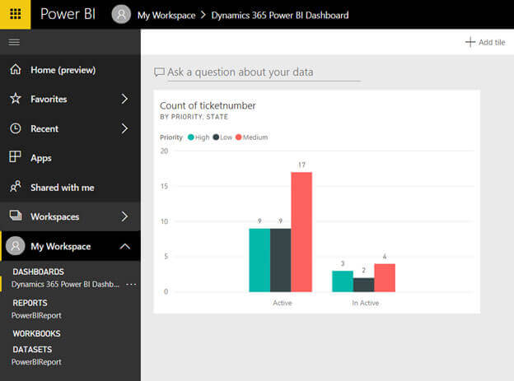This screenshot has height=381, width=514.
Task: Open PowerBIReport under Datasets
Action: click(36, 362)
